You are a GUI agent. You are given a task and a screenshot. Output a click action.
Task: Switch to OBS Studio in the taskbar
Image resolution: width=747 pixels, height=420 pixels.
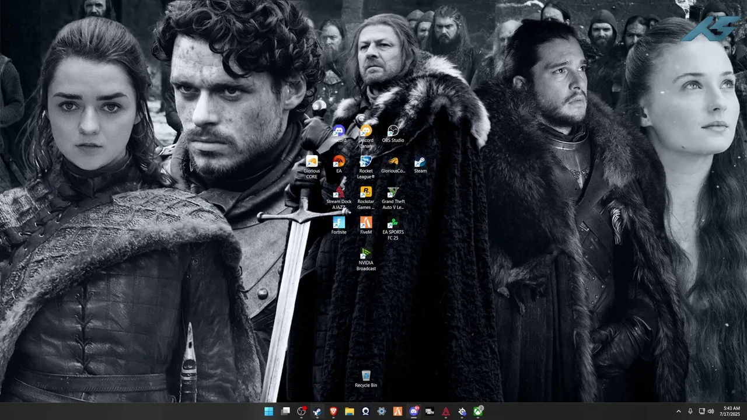point(302,411)
